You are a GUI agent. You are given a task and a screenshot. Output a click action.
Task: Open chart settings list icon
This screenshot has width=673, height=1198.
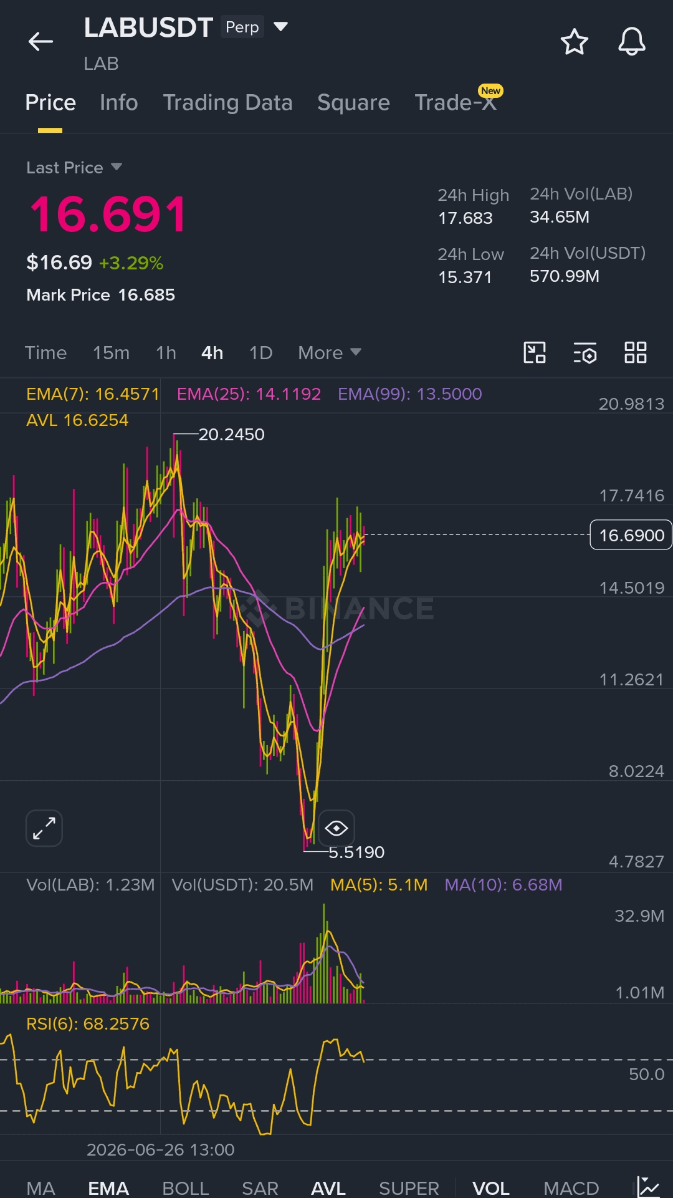click(585, 352)
